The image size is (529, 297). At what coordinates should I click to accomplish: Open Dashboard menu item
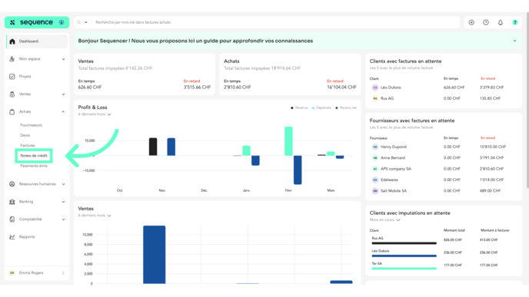(x=37, y=41)
